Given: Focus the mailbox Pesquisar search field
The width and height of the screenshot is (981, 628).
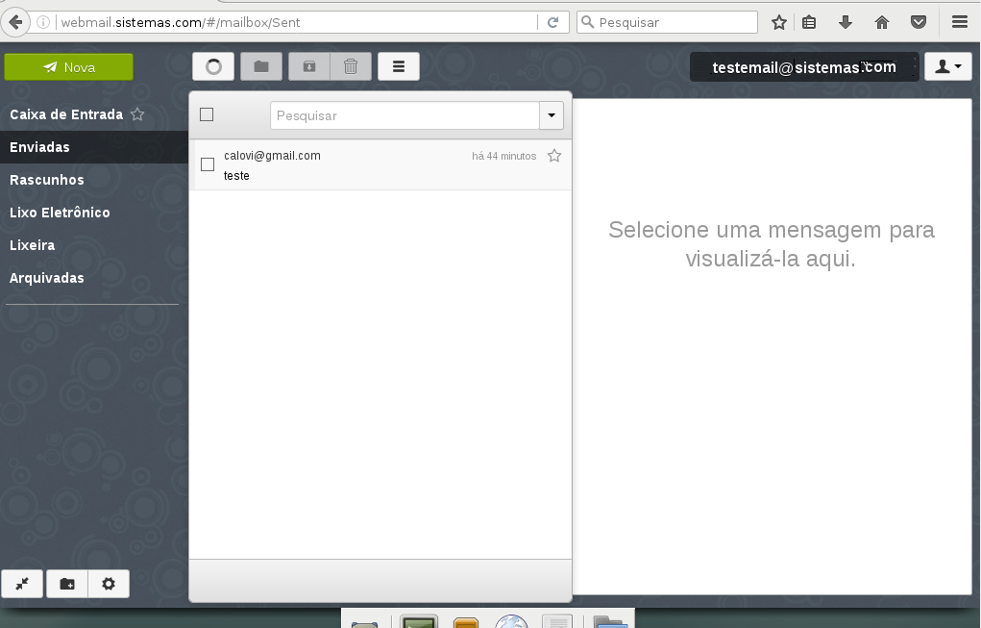Looking at the screenshot, I should 405,115.
